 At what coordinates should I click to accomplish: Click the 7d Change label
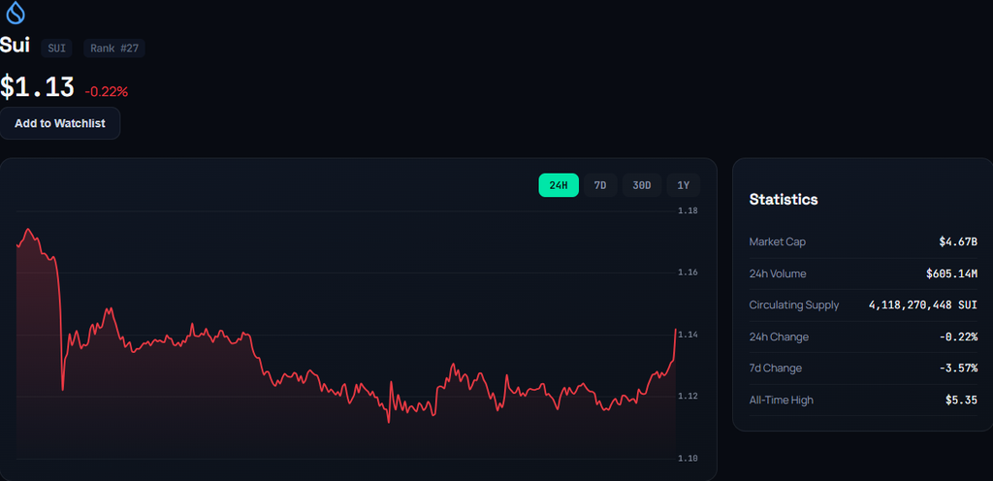tap(775, 368)
